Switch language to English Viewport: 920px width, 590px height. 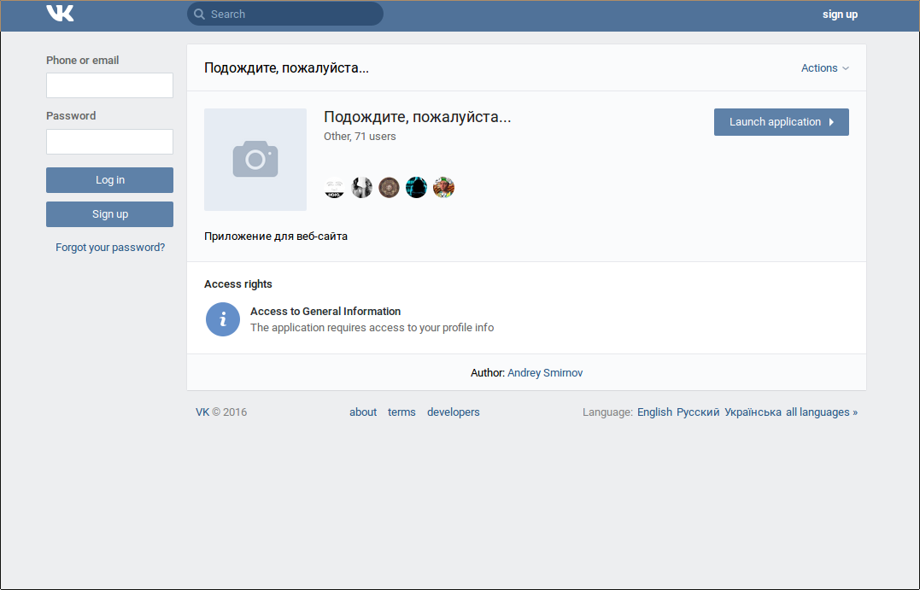pyautogui.click(x=654, y=412)
